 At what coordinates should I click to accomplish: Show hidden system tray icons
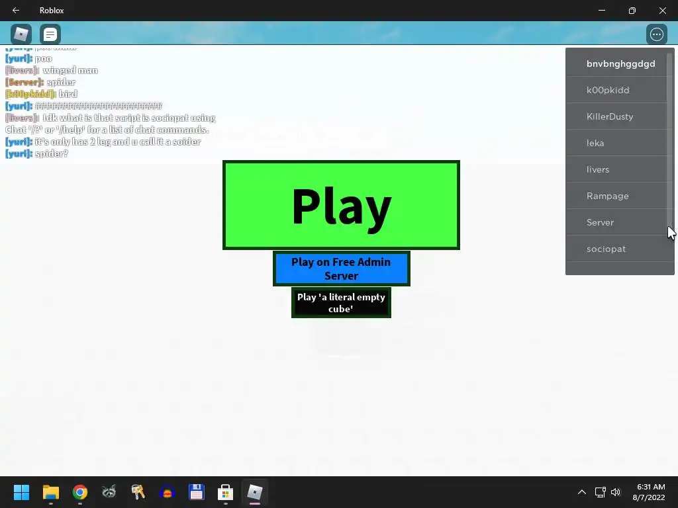click(582, 492)
